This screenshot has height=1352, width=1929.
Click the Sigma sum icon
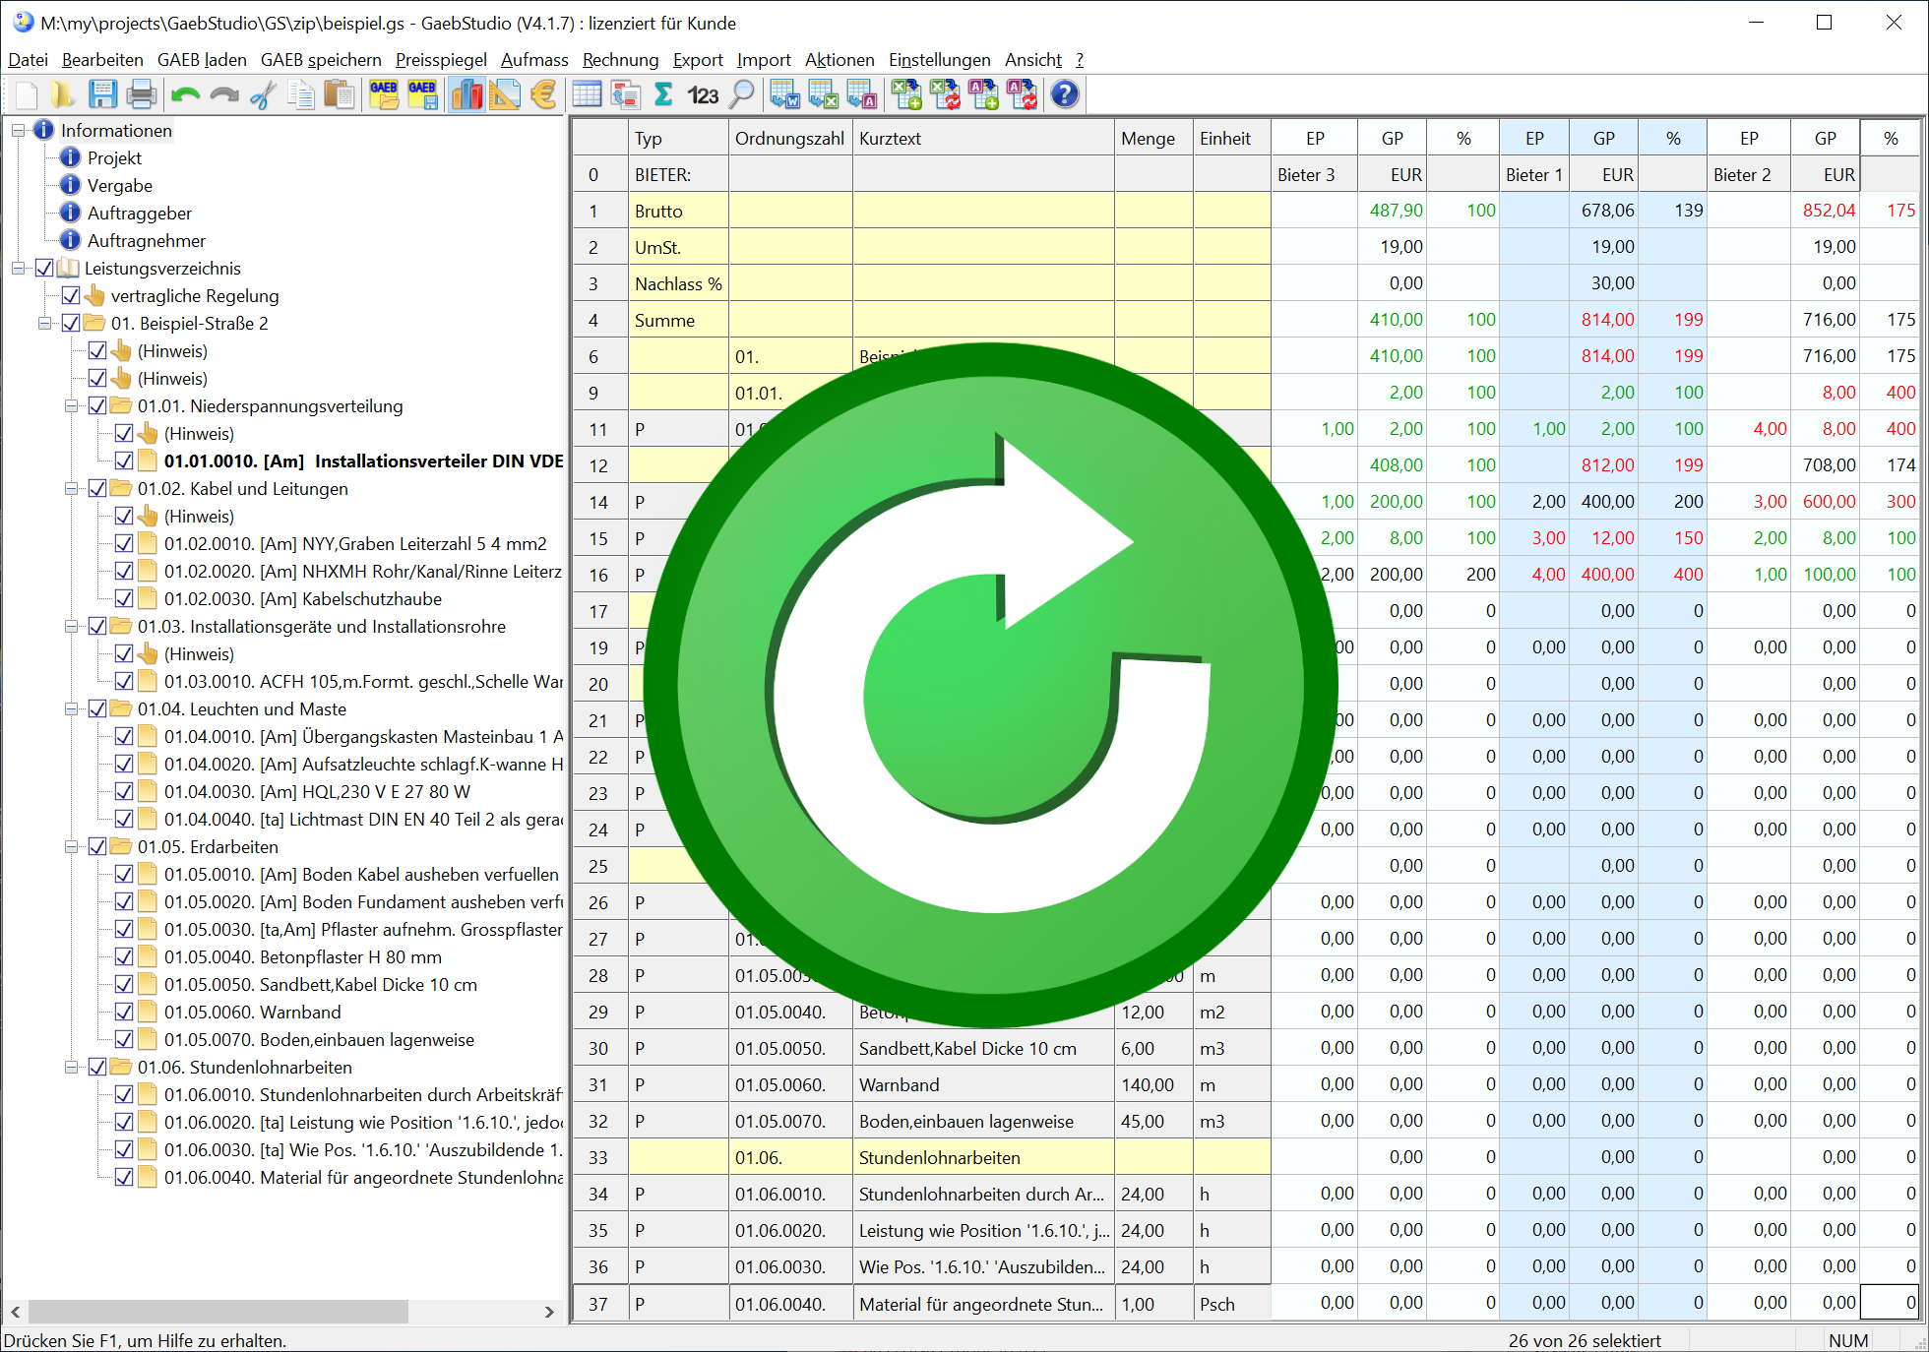[663, 95]
